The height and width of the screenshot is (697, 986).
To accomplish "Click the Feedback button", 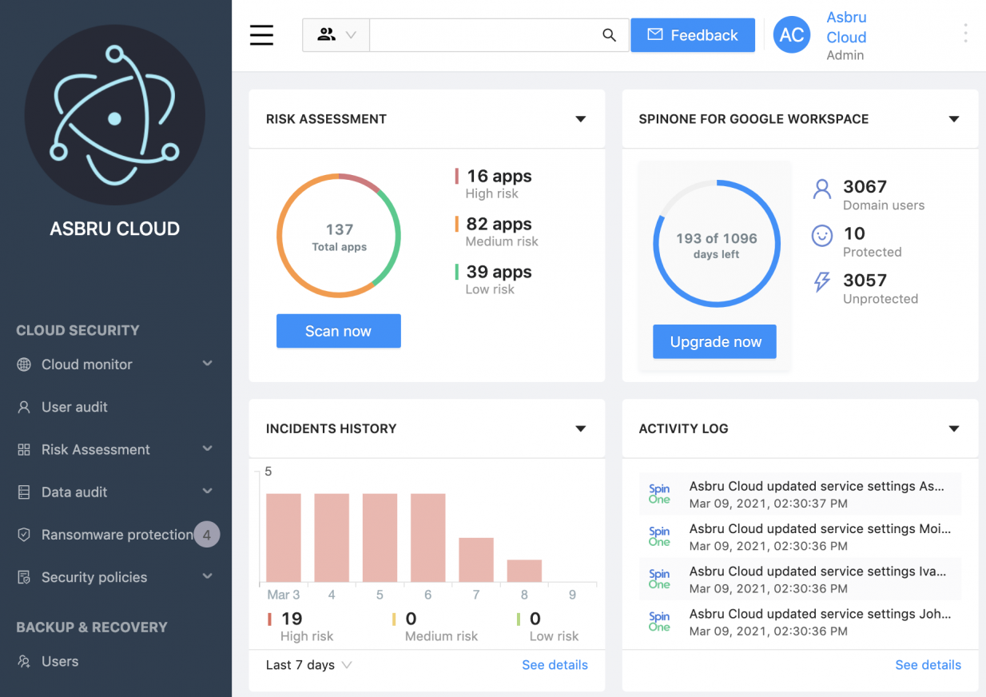I will tap(693, 35).
